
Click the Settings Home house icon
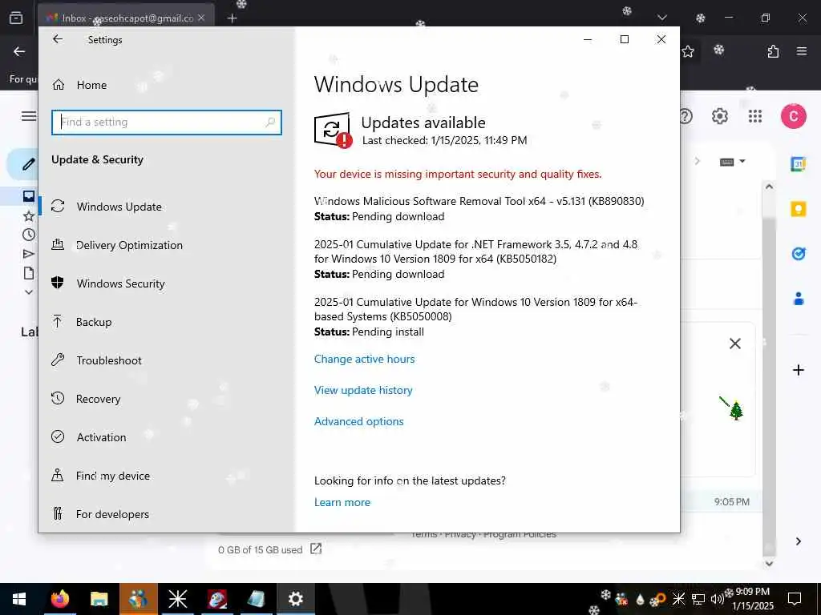58,85
